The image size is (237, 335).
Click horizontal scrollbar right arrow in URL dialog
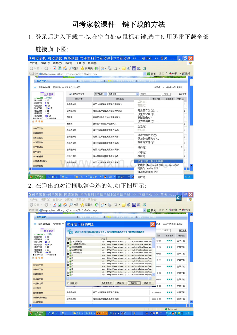coord(150,278)
